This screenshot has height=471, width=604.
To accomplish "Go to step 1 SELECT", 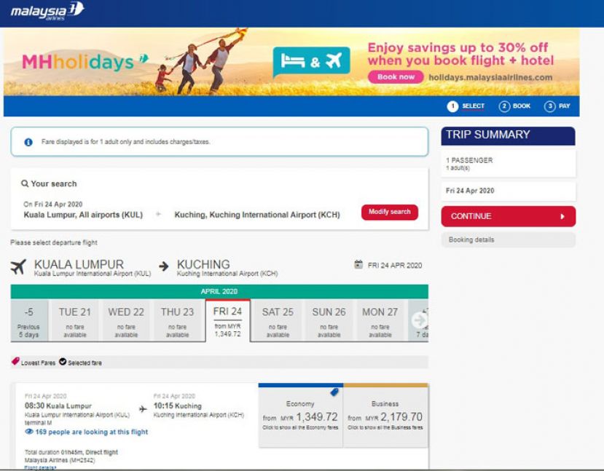I will tap(466, 106).
